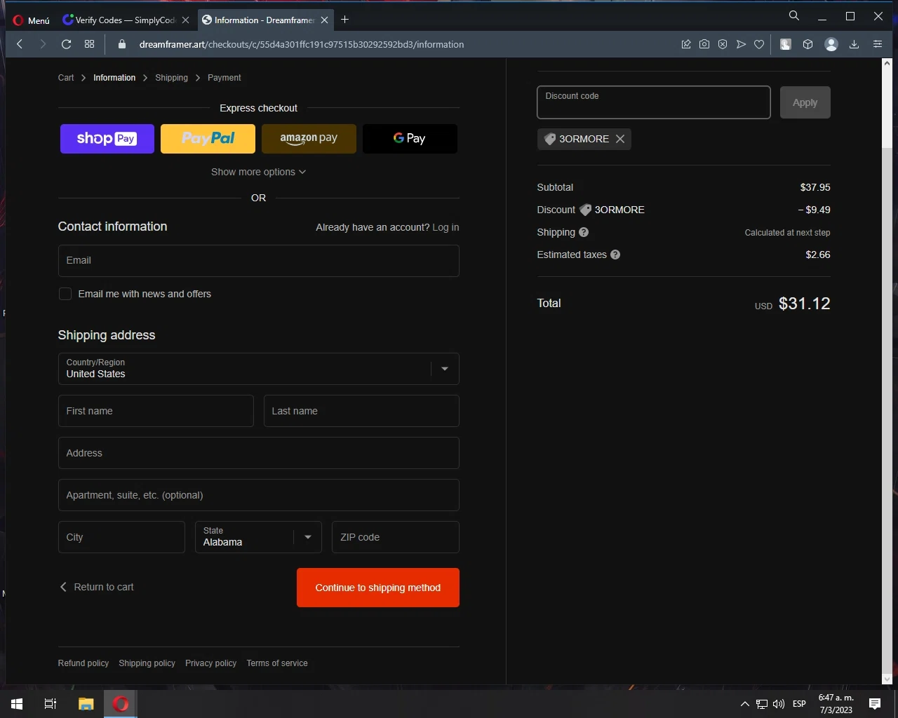
Task: Click the Payment breadcrumb step
Action: (x=224, y=78)
